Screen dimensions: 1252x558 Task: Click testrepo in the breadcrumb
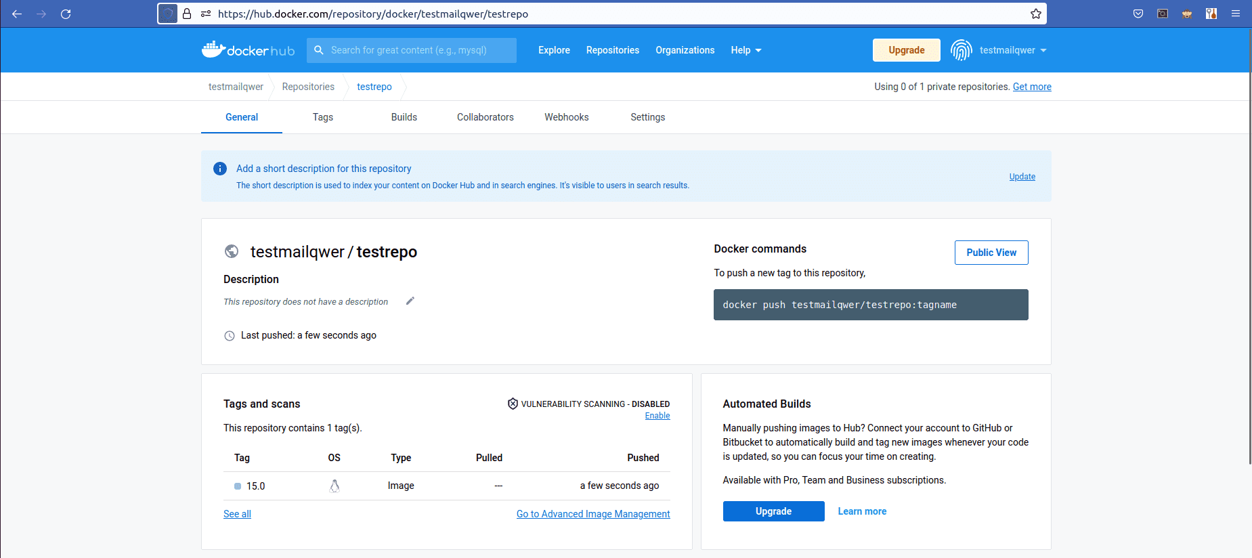coord(374,87)
